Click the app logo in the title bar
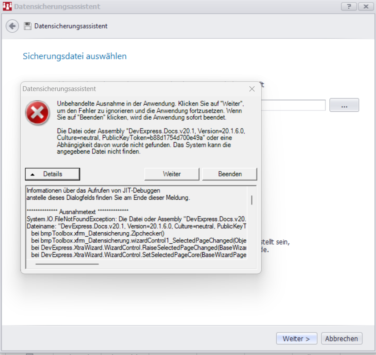The width and height of the screenshot is (376, 355). click(x=8, y=7)
